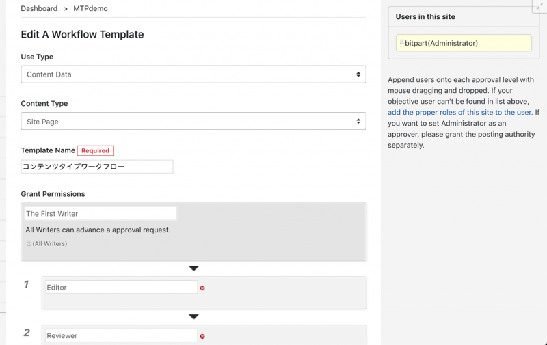Open the Content Type dropdown
Screen dimensions: 547x345
[x=193, y=122]
